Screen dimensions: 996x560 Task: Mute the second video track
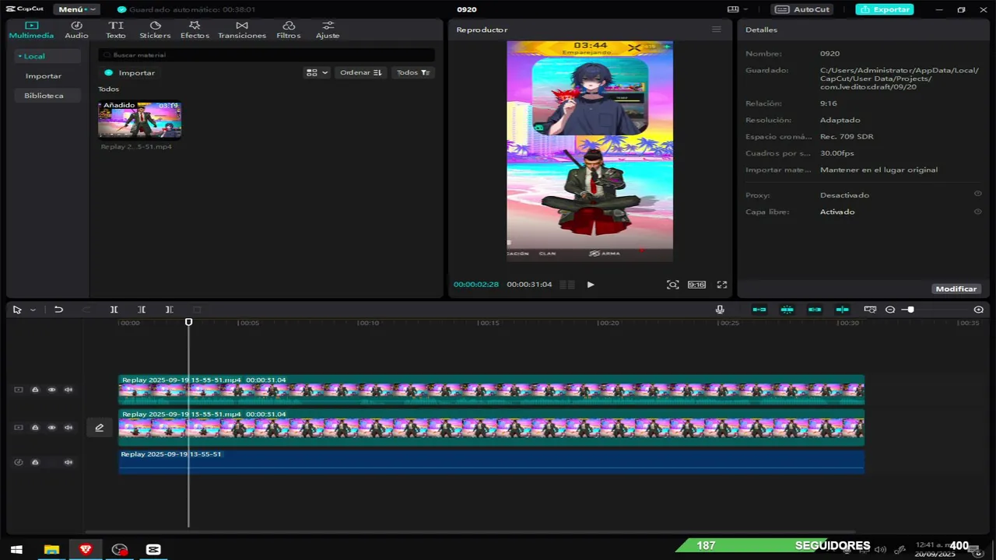(x=68, y=428)
